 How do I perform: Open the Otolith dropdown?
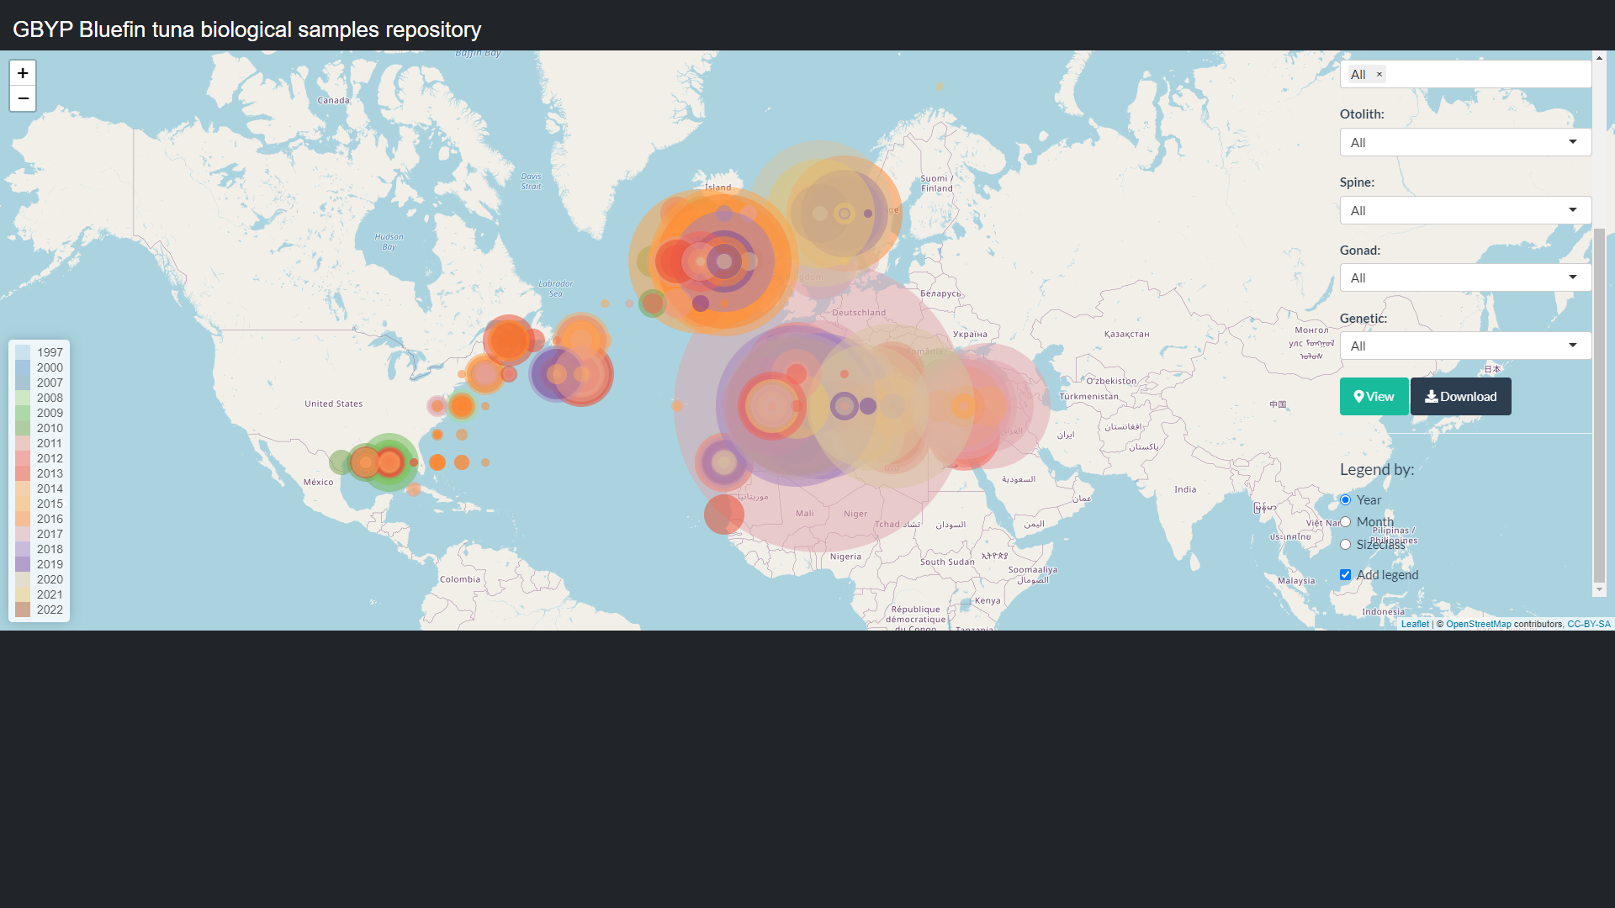1464,142
